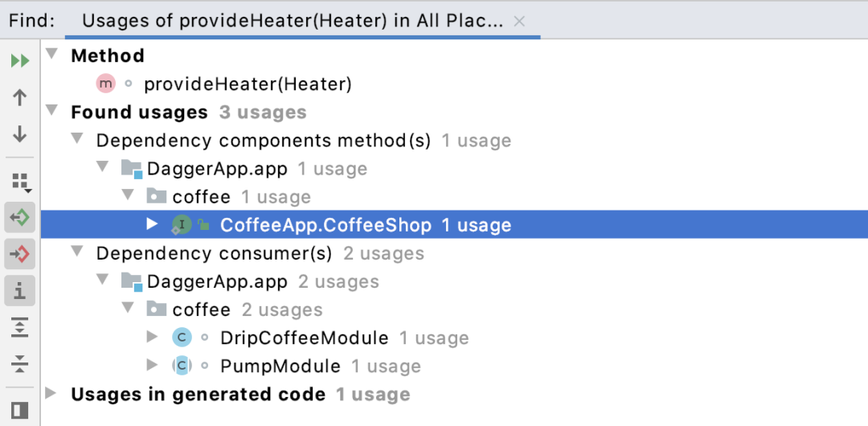Toggle show read access filter

coord(20,217)
